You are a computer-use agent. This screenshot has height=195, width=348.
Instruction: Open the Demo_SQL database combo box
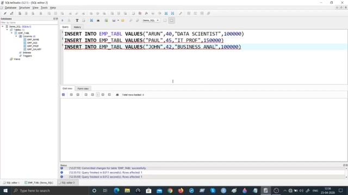(x=151, y=21)
